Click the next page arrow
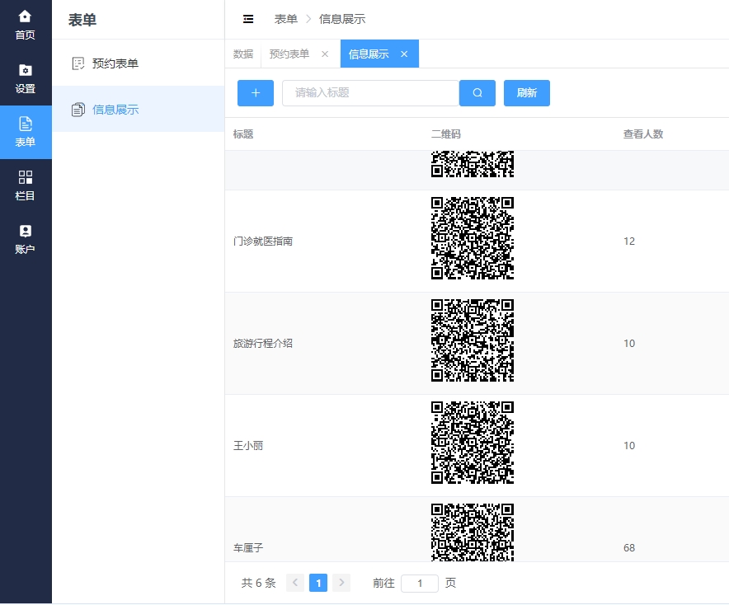Viewport: 729px width, 605px height. click(341, 583)
